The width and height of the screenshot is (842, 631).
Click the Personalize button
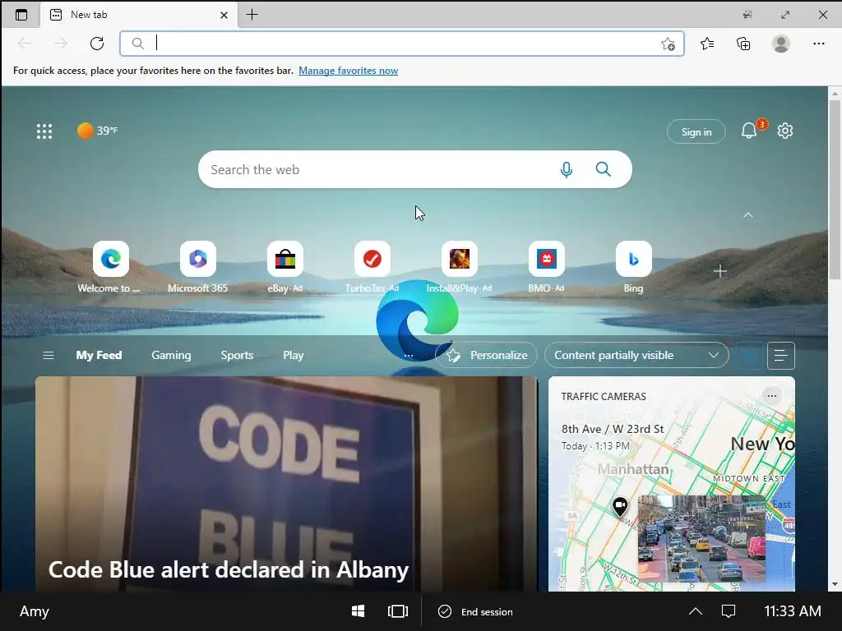pos(487,355)
